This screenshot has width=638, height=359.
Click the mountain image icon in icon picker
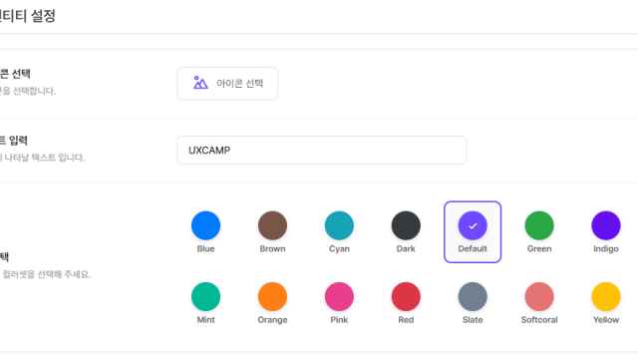(200, 83)
